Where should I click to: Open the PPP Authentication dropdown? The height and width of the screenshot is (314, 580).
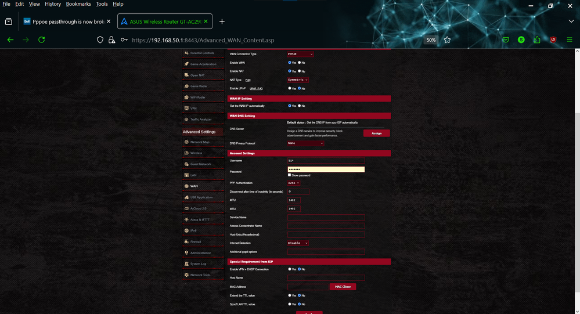pos(293,183)
